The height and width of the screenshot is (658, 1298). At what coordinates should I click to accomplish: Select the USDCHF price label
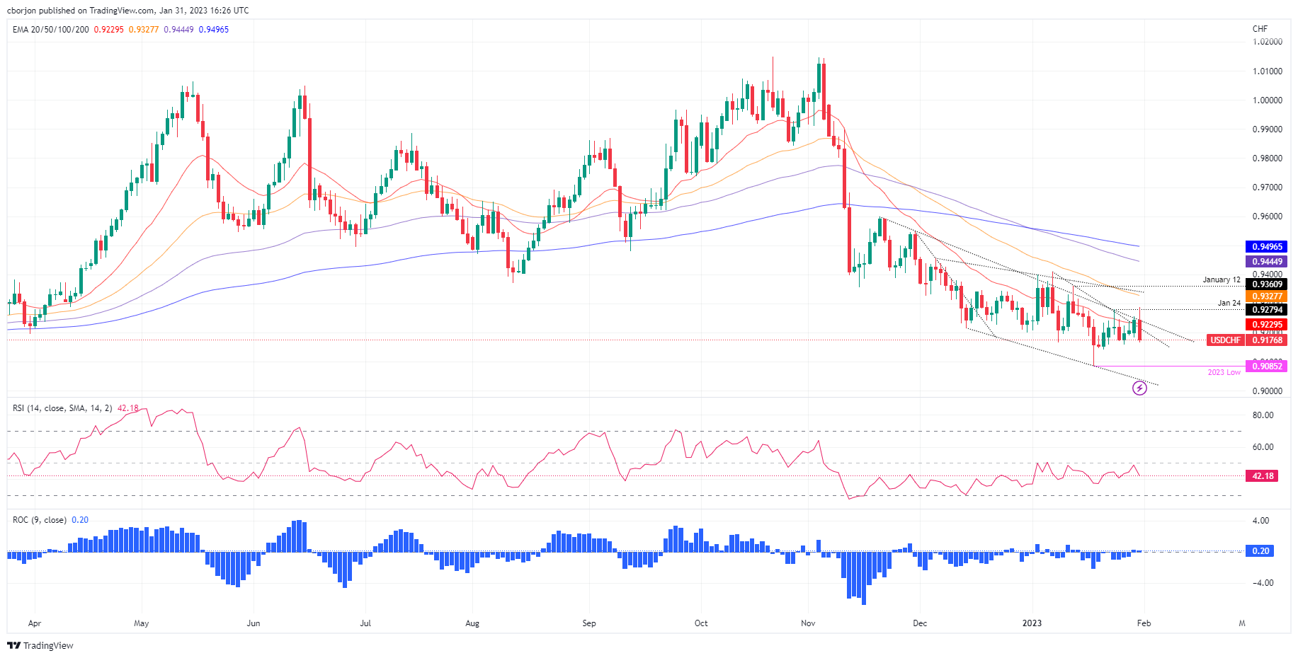tap(1225, 340)
